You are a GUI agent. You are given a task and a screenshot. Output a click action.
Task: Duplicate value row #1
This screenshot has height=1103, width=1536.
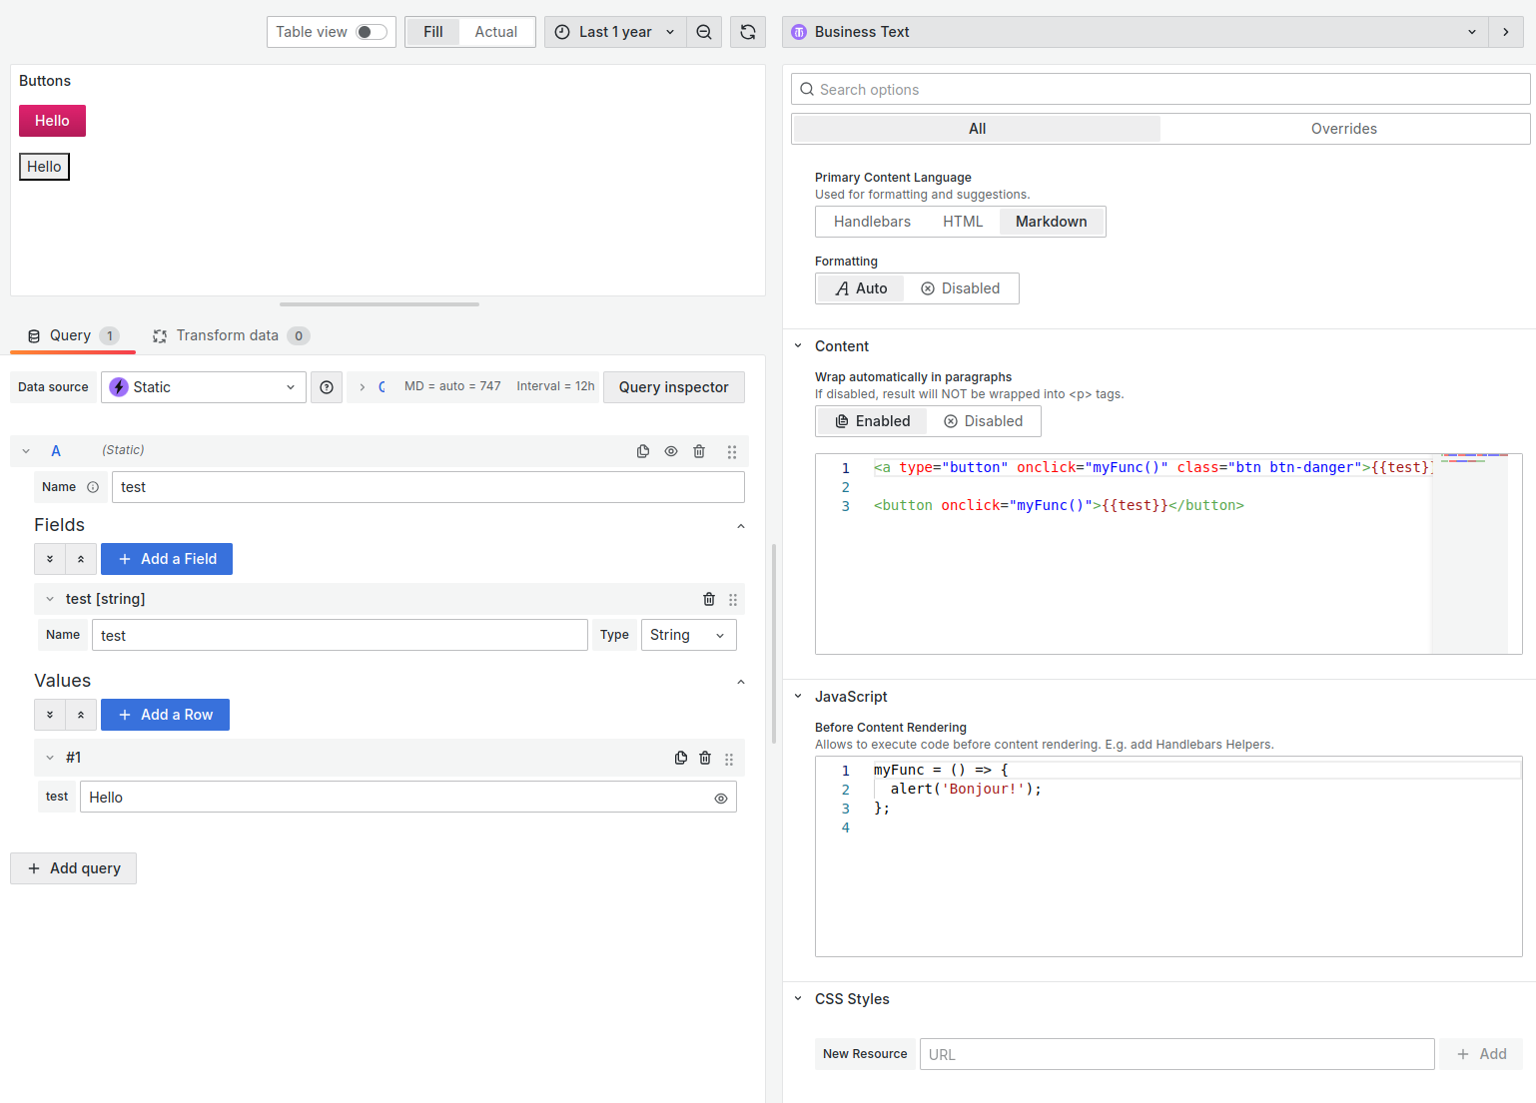(680, 758)
